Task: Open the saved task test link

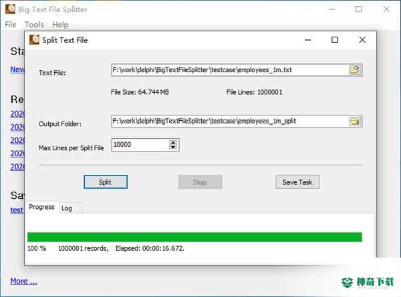Action: [x=17, y=210]
